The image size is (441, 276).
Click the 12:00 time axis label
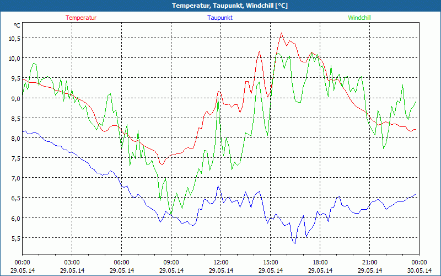[x=221, y=262]
